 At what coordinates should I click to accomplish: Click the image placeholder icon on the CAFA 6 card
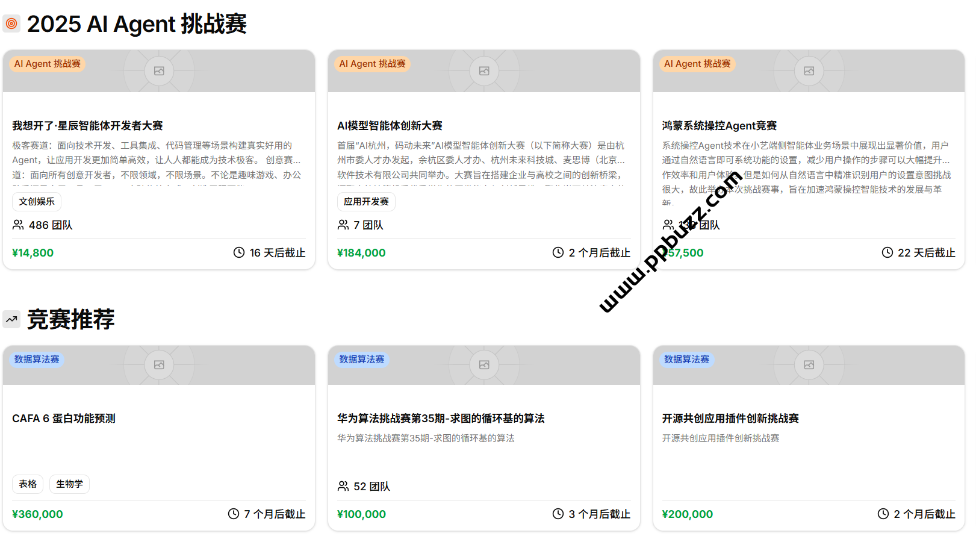(x=159, y=365)
